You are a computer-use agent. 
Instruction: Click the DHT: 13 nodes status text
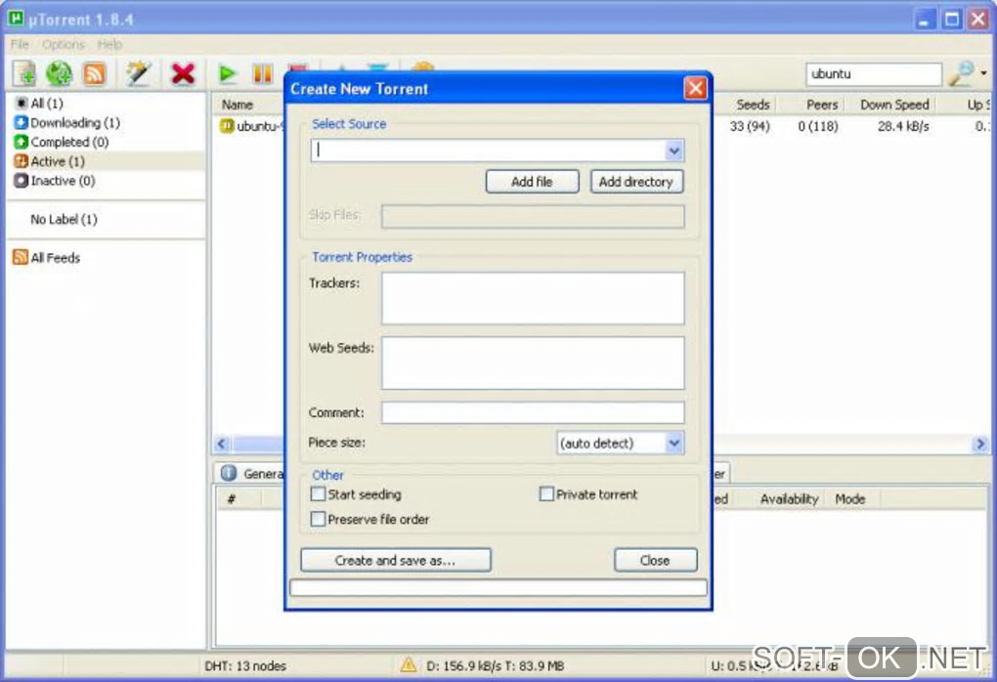[x=245, y=665]
